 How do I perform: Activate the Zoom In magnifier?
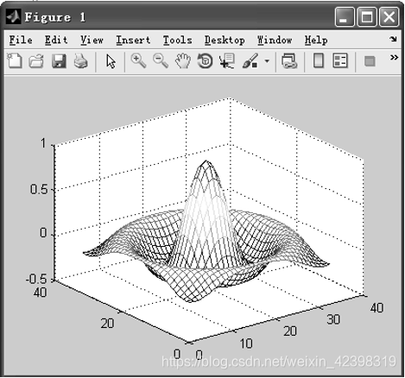[x=138, y=61]
